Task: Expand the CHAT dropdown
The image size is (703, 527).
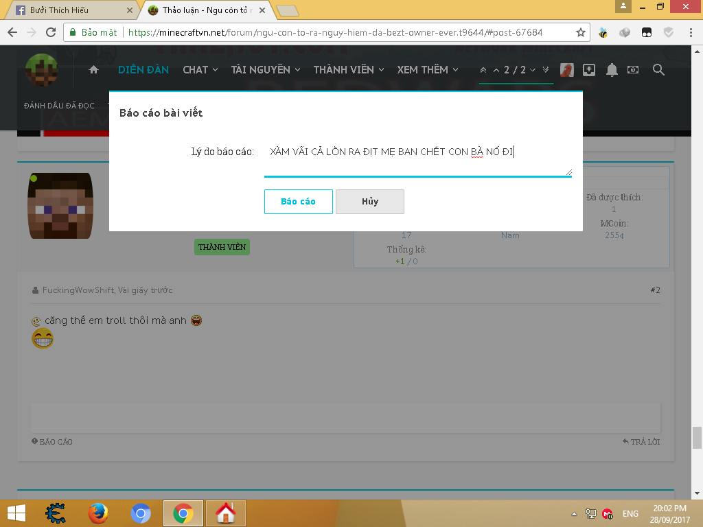Action: [x=200, y=70]
